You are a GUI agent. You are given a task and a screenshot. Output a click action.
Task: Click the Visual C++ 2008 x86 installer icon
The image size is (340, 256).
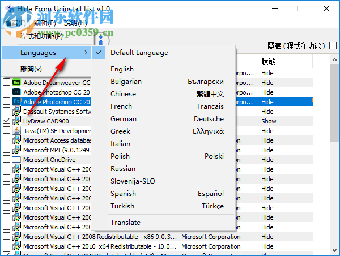pos(16,236)
